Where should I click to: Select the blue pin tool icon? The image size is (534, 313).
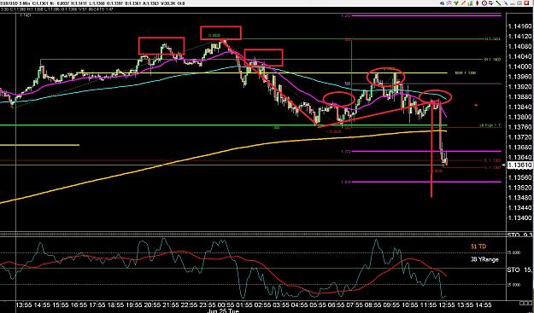(x=506, y=3)
